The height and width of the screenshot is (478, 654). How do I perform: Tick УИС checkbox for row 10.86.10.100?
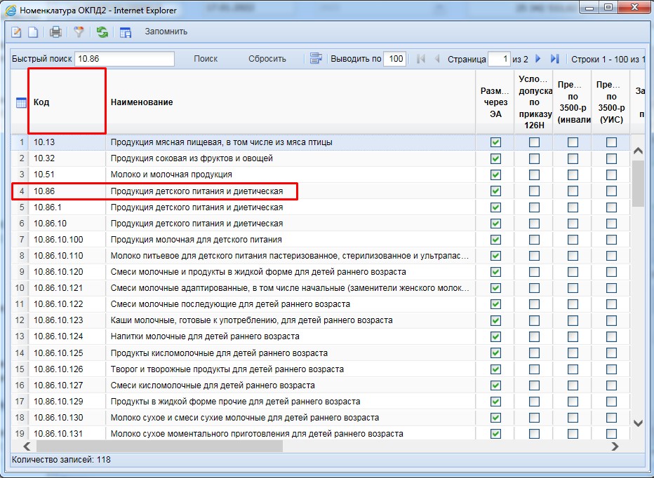(x=611, y=240)
